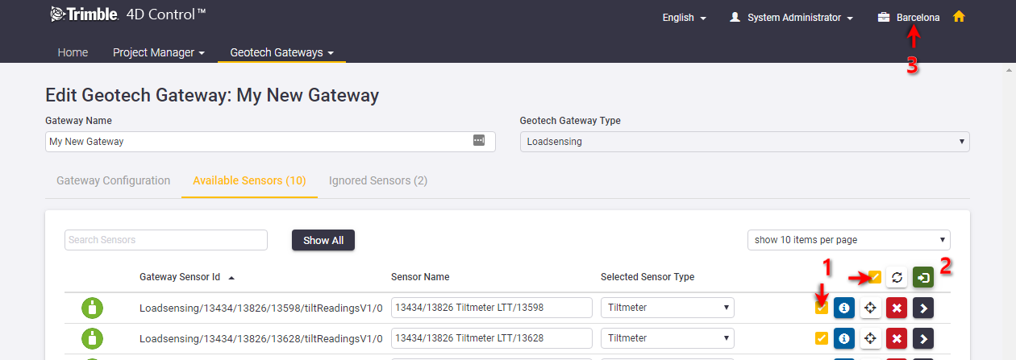Open sensor type dropdown for sensor 13628

668,338
